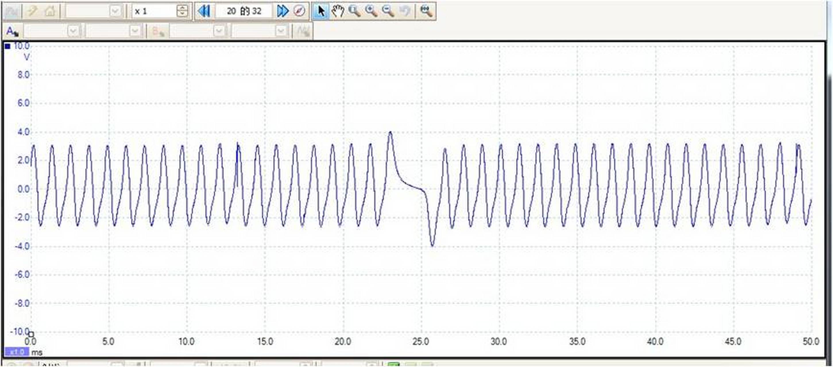Select the zoom out tool
The image size is (833, 367).
[x=388, y=11]
